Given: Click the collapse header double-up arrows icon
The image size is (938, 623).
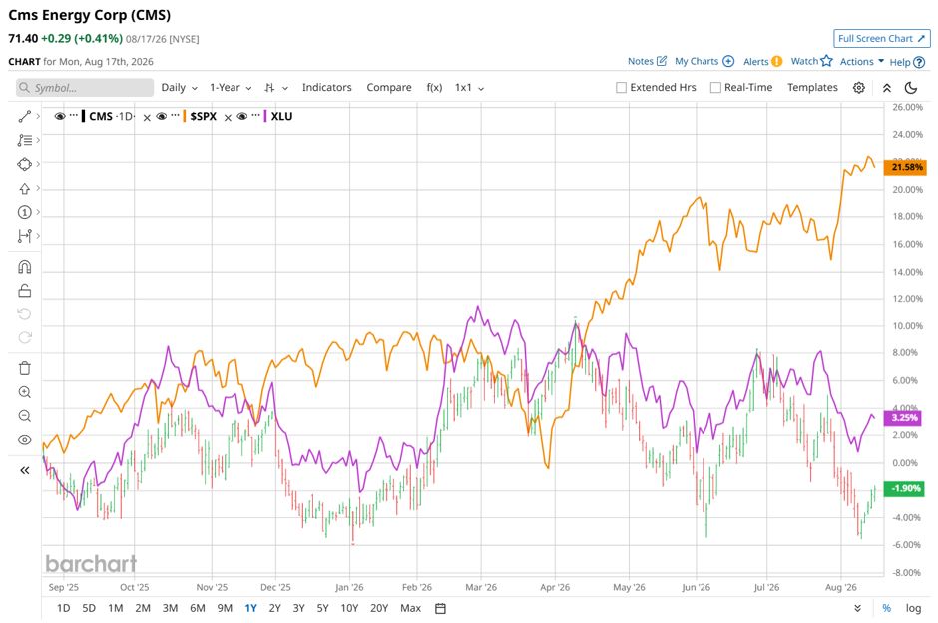Looking at the screenshot, I should 887,88.
